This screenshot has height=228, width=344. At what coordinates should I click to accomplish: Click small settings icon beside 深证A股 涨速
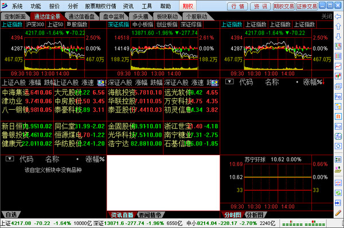pos(215,83)
